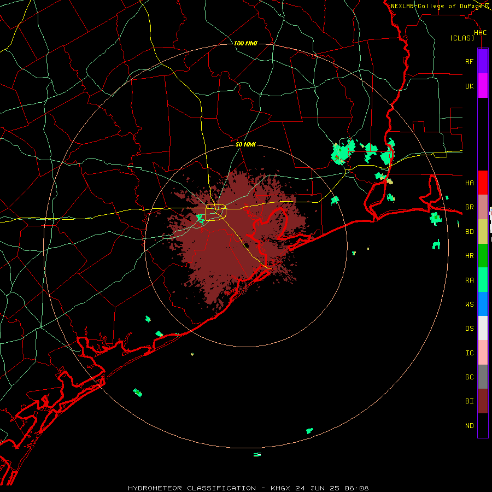The width and height of the screenshot is (492, 492).
Task: Click the ND legend label
Action: pos(469,426)
